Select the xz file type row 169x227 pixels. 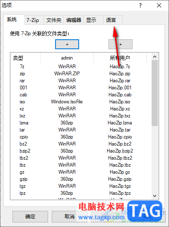[80, 109]
